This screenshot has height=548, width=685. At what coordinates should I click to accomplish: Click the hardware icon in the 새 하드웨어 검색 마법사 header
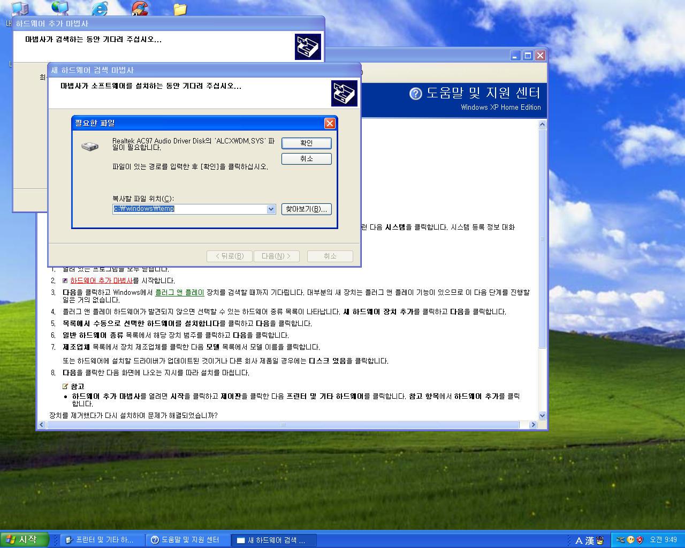pos(344,93)
